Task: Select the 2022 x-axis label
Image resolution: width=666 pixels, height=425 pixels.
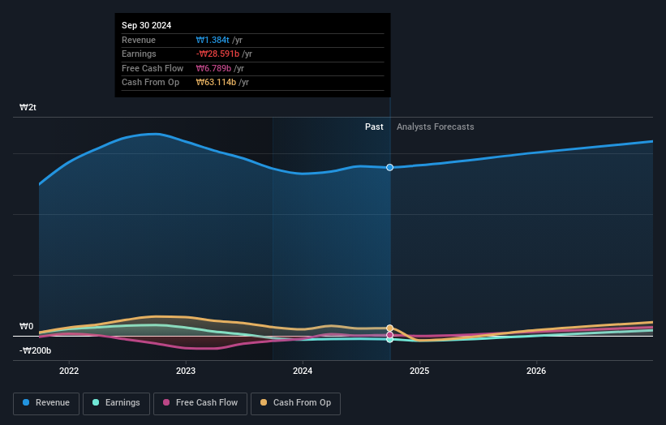Action: (69, 371)
